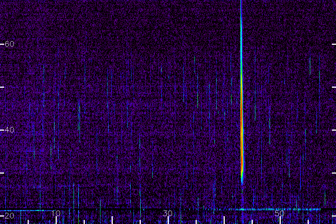Click the "50" label on horizontal axis
The width and height of the screenshot is (336, 224).
point(280,213)
